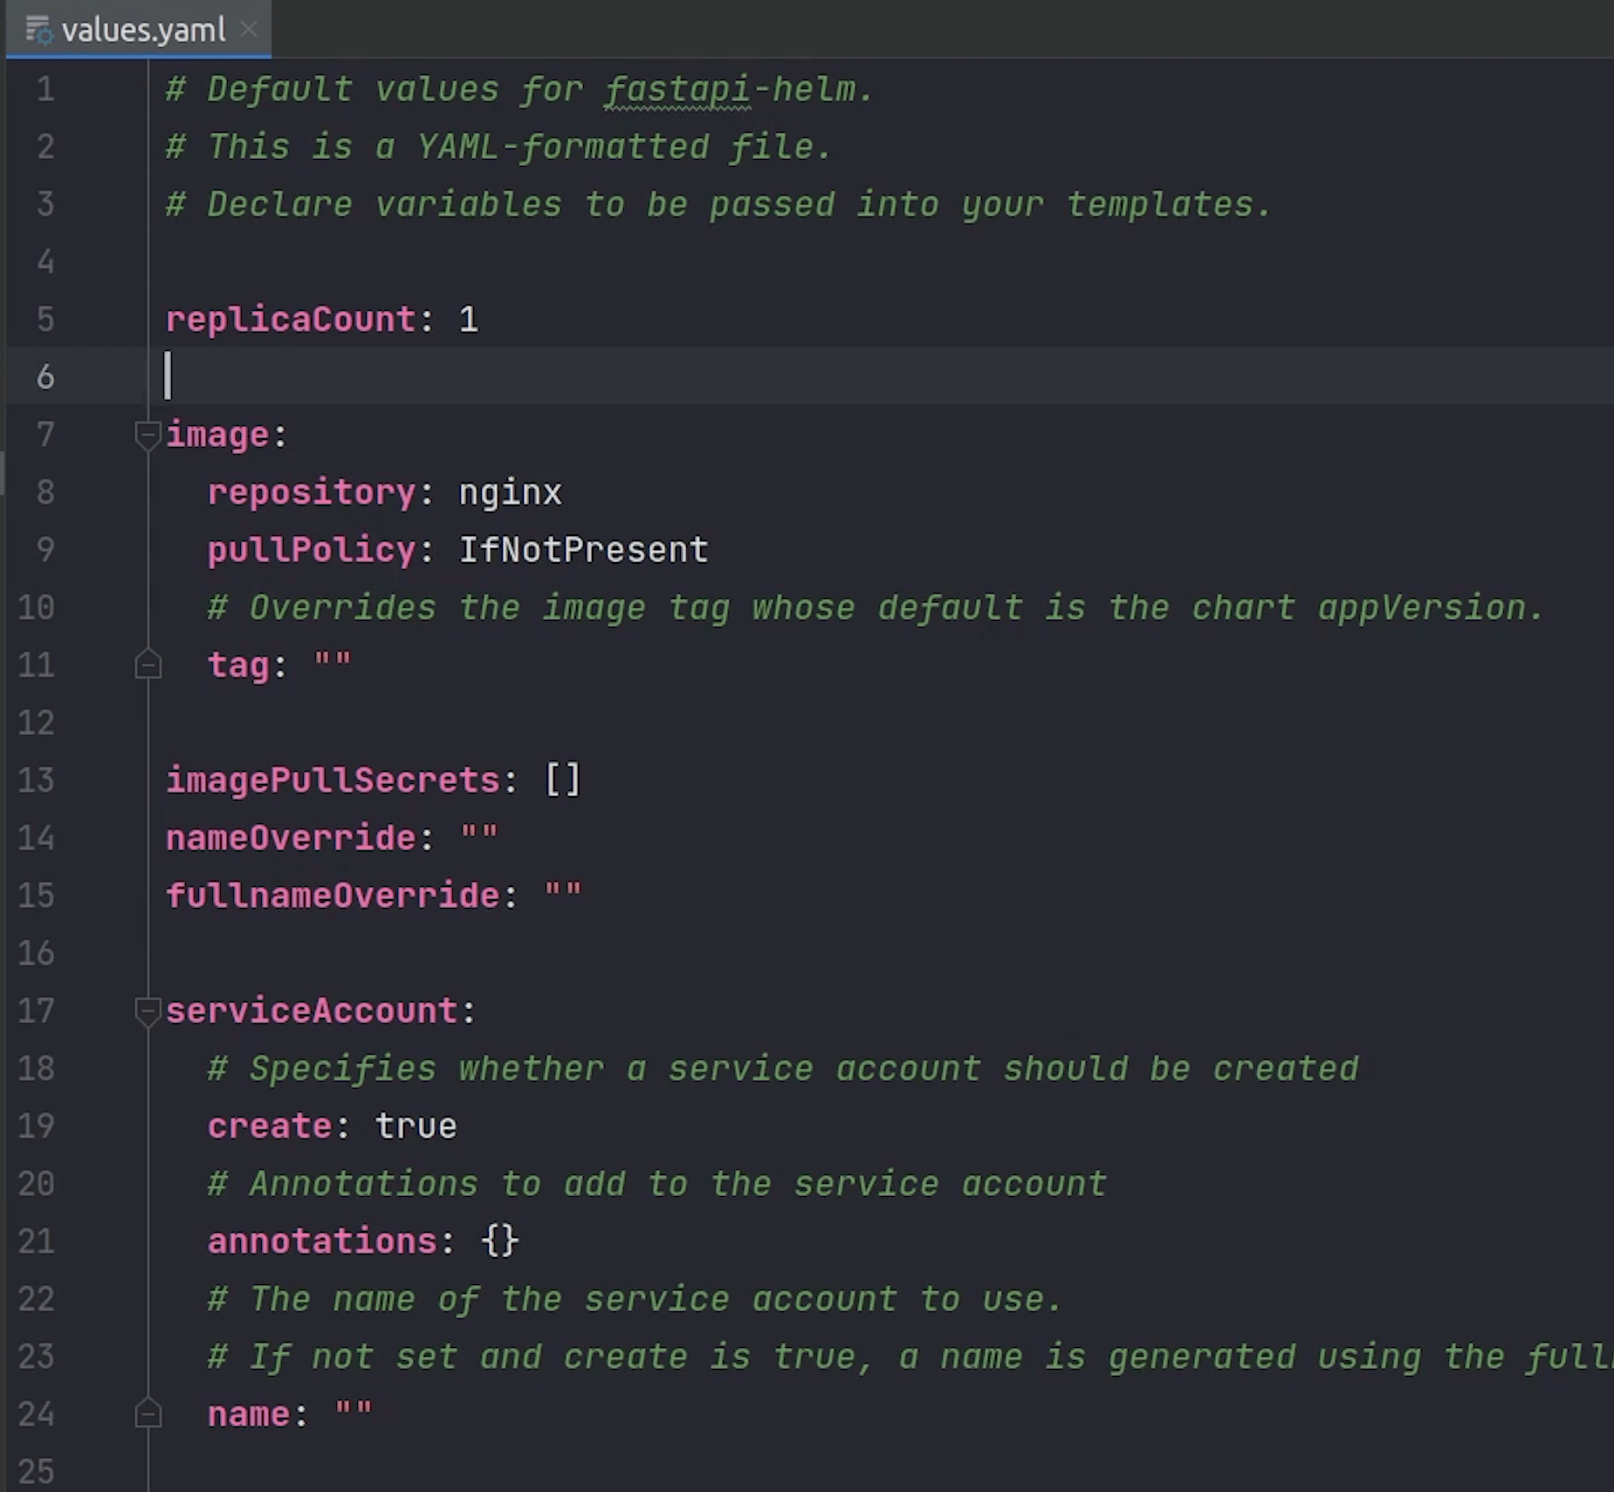Click line number 13 in the gutter
This screenshot has width=1614, height=1492.
click(x=37, y=780)
